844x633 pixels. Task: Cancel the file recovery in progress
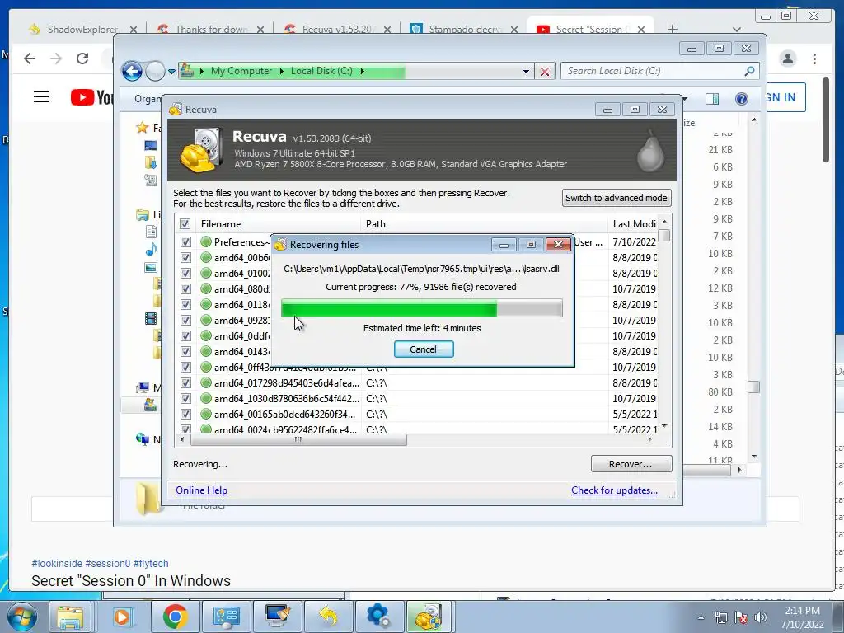(x=424, y=349)
